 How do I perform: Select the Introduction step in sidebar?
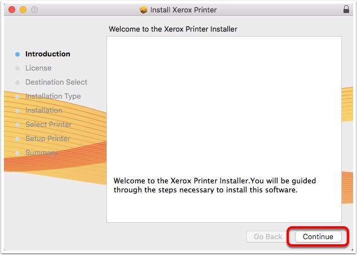(48, 54)
